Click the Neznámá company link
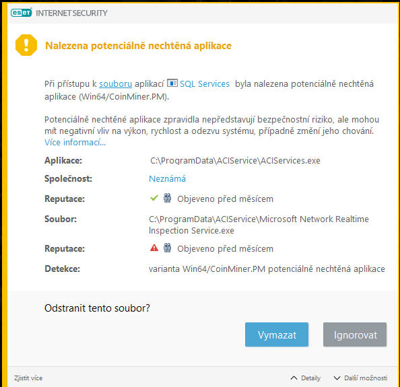Viewport: 400px width, 387px height. point(168,179)
